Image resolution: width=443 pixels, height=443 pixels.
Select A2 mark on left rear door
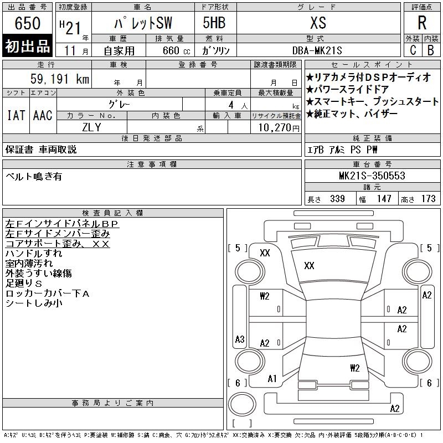click(x=265, y=343)
